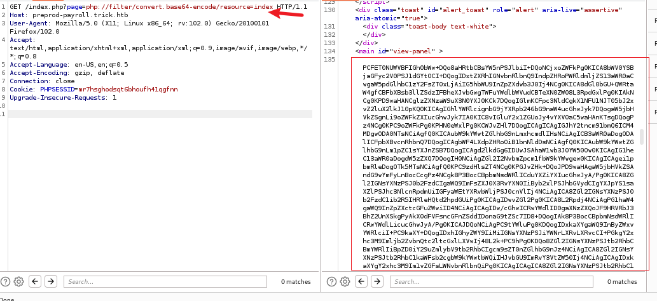Click the Upgrade-Insecure-Requests header line

pos(63,98)
